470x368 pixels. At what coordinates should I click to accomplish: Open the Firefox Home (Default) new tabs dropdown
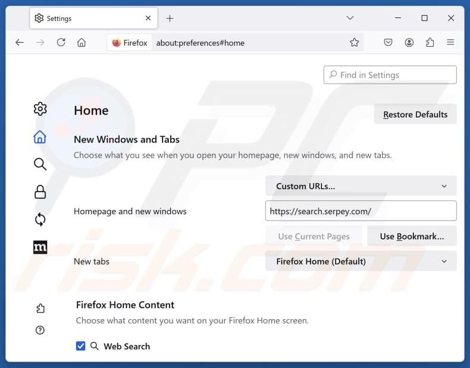tap(361, 261)
